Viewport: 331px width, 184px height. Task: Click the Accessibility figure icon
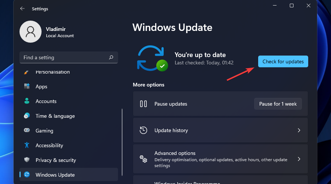click(27, 145)
